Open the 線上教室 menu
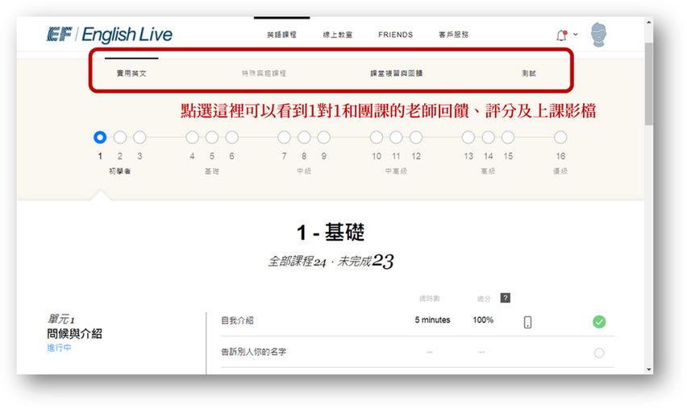The image size is (687, 408). pyautogui.click(x=338, y=35)
